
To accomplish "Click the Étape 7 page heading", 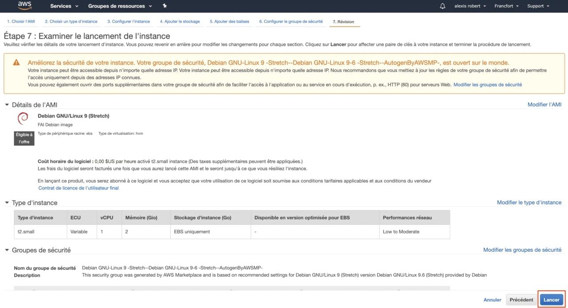I will click(87, 36).
